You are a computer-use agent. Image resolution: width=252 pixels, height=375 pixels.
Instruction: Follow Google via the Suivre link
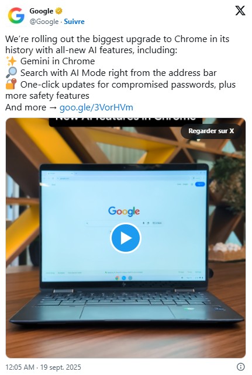click(74, 22)
